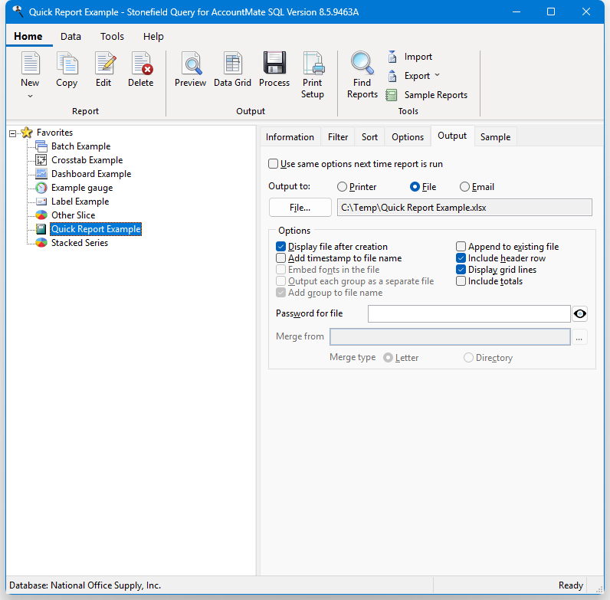Collapse the Favorites tree node
The image size is (610, 600).
click(13, 133)
